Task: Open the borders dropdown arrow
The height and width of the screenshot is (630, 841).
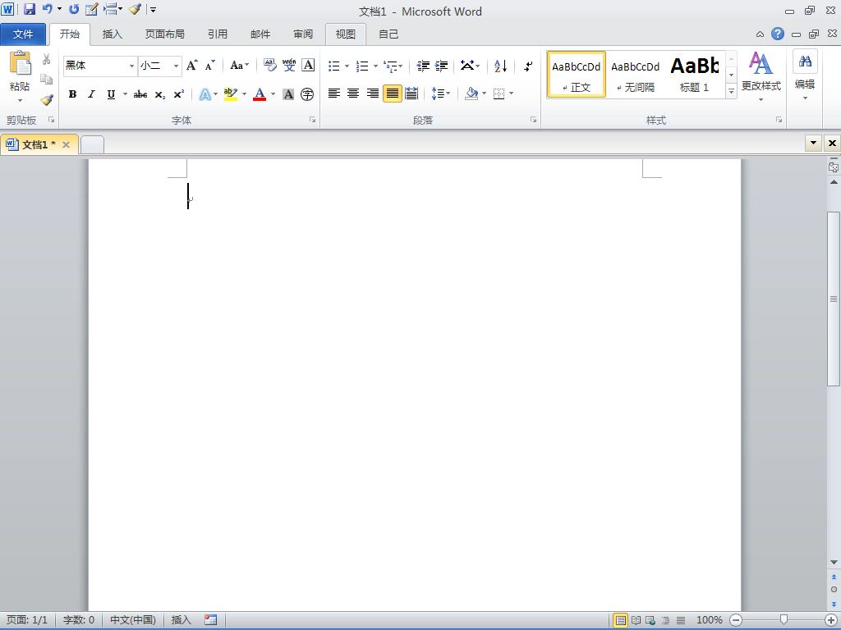Action: click(x=511, y=94)
